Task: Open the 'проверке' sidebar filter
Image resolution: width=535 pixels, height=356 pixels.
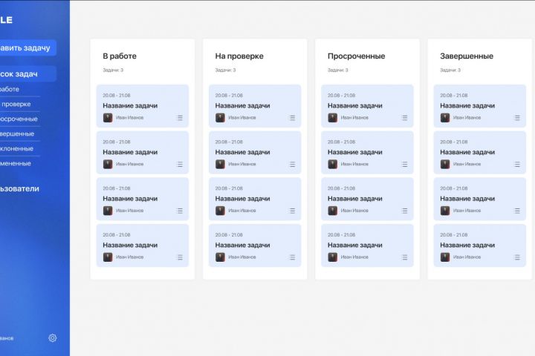Action: point(16,104)
